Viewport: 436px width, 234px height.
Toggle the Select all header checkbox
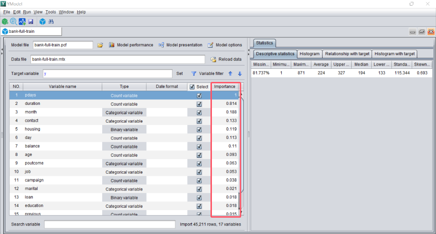point(192,87)
